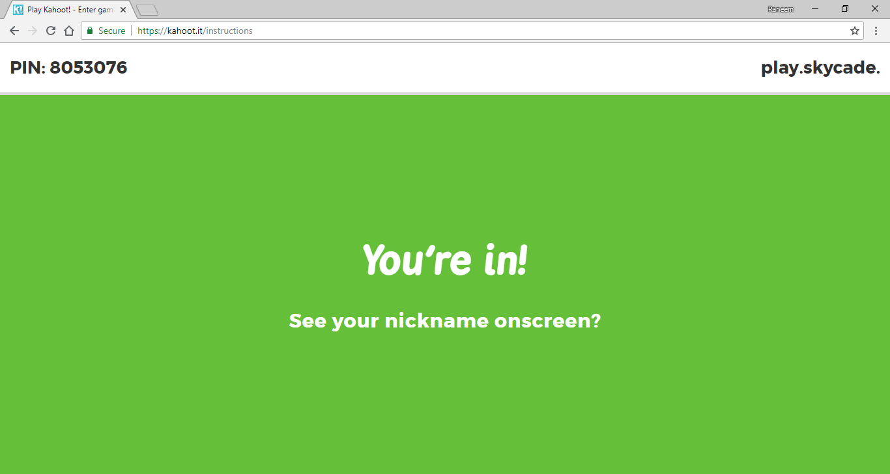
Task: Bookmark this page with the star icon
Action: point(855,31)
